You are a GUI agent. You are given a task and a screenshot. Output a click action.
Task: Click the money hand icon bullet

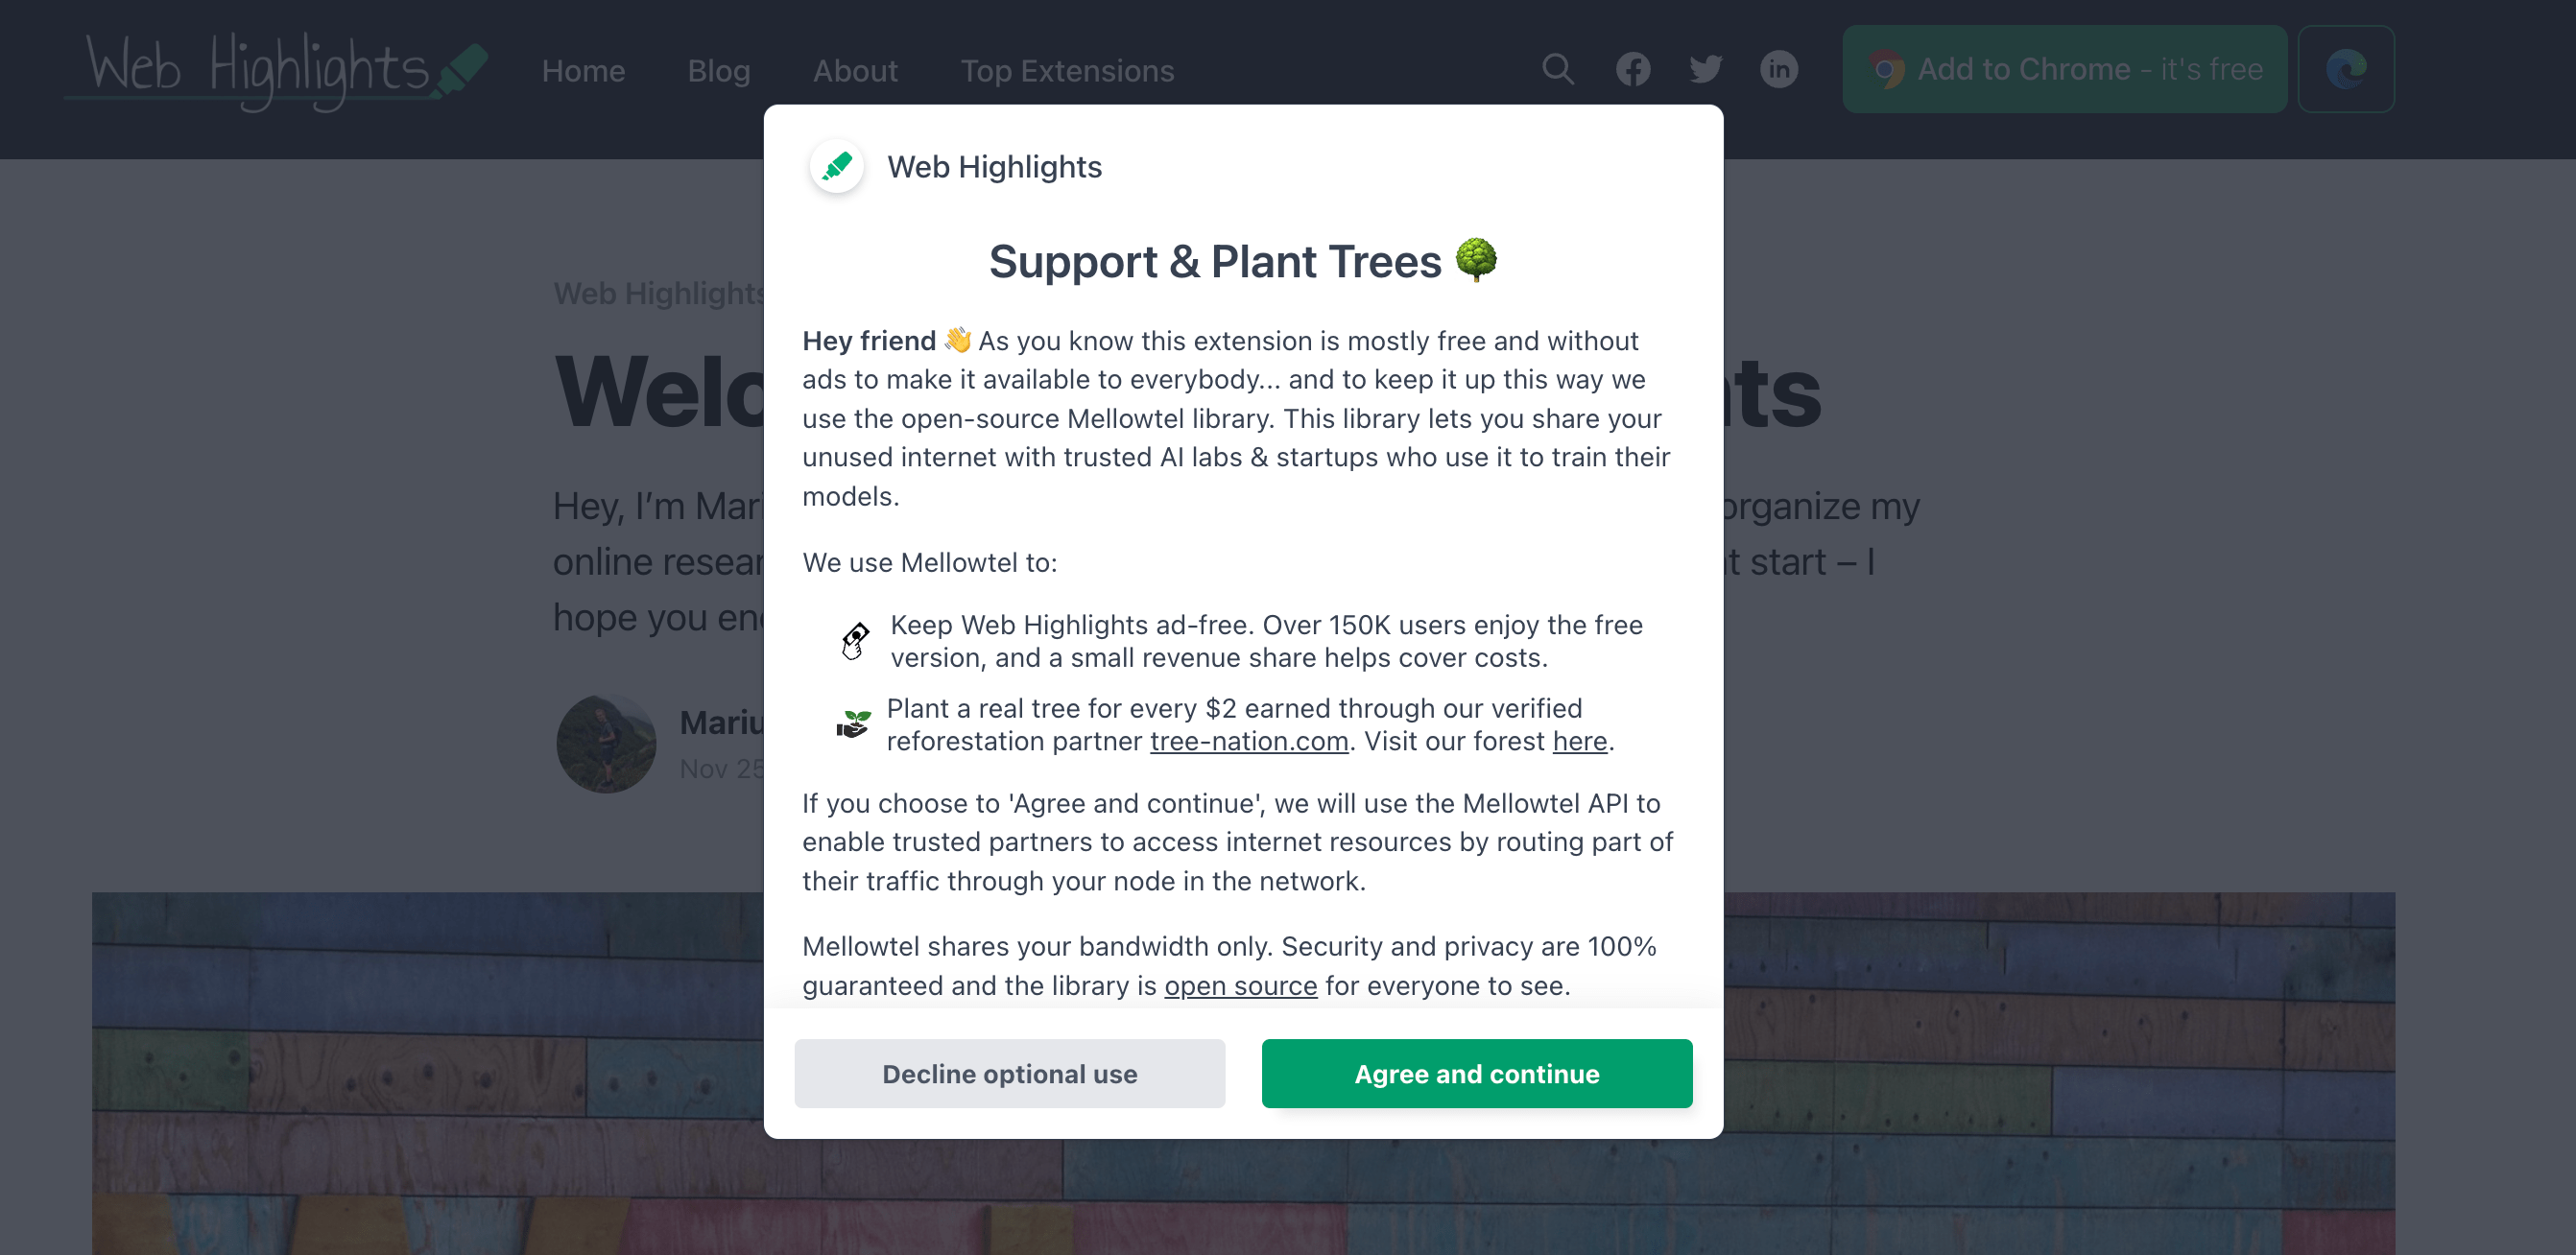(x=855, y=641)
